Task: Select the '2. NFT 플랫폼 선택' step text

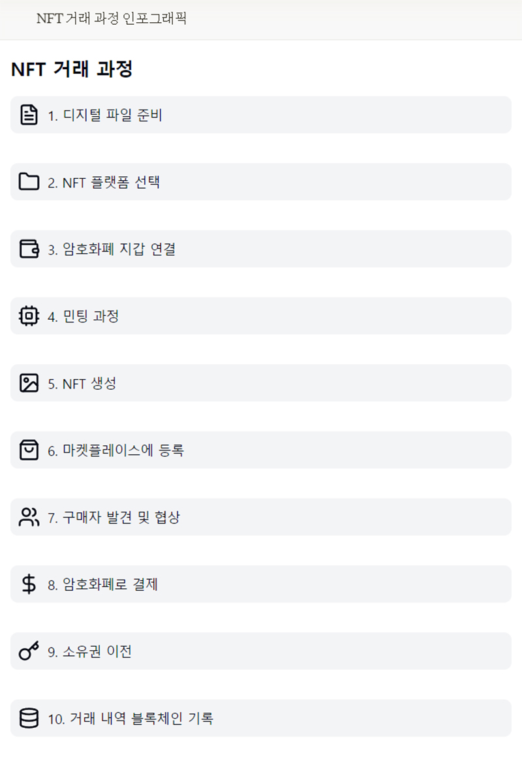Action: 104,182
